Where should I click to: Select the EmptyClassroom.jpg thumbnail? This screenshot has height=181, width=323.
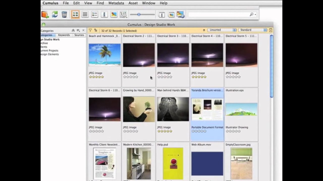241,163
